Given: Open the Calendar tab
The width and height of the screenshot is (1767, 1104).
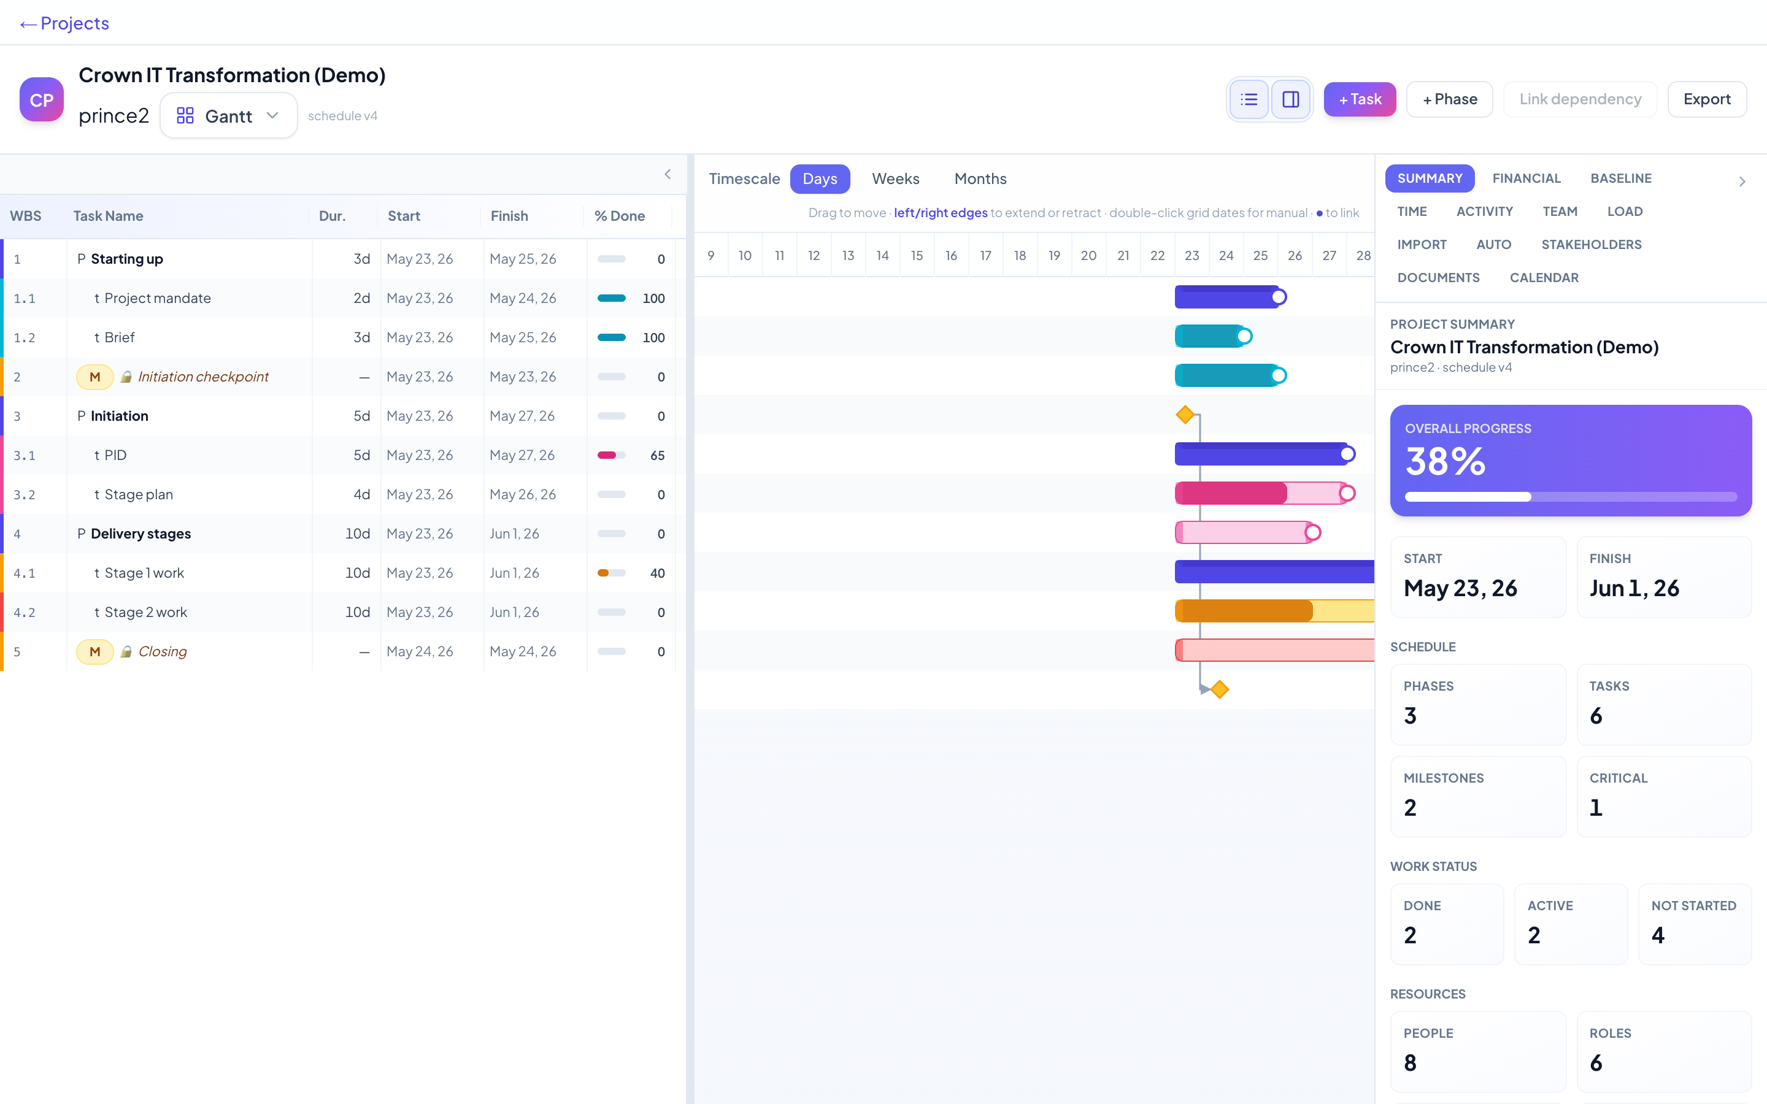Looking at the screenshot, I should tap(1544, 277).
